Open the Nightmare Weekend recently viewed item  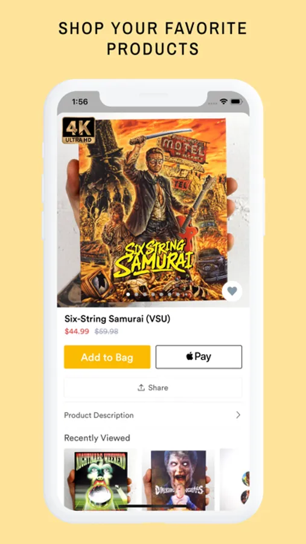101,480
